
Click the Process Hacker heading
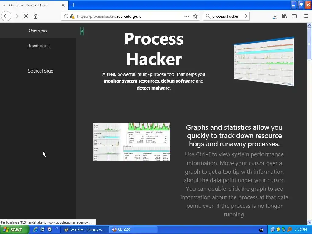pyautogui.click(x=154, y=49)
